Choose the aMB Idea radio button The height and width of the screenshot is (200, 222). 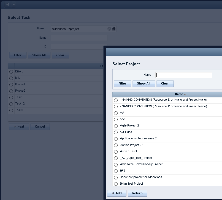tap(116, 132)
